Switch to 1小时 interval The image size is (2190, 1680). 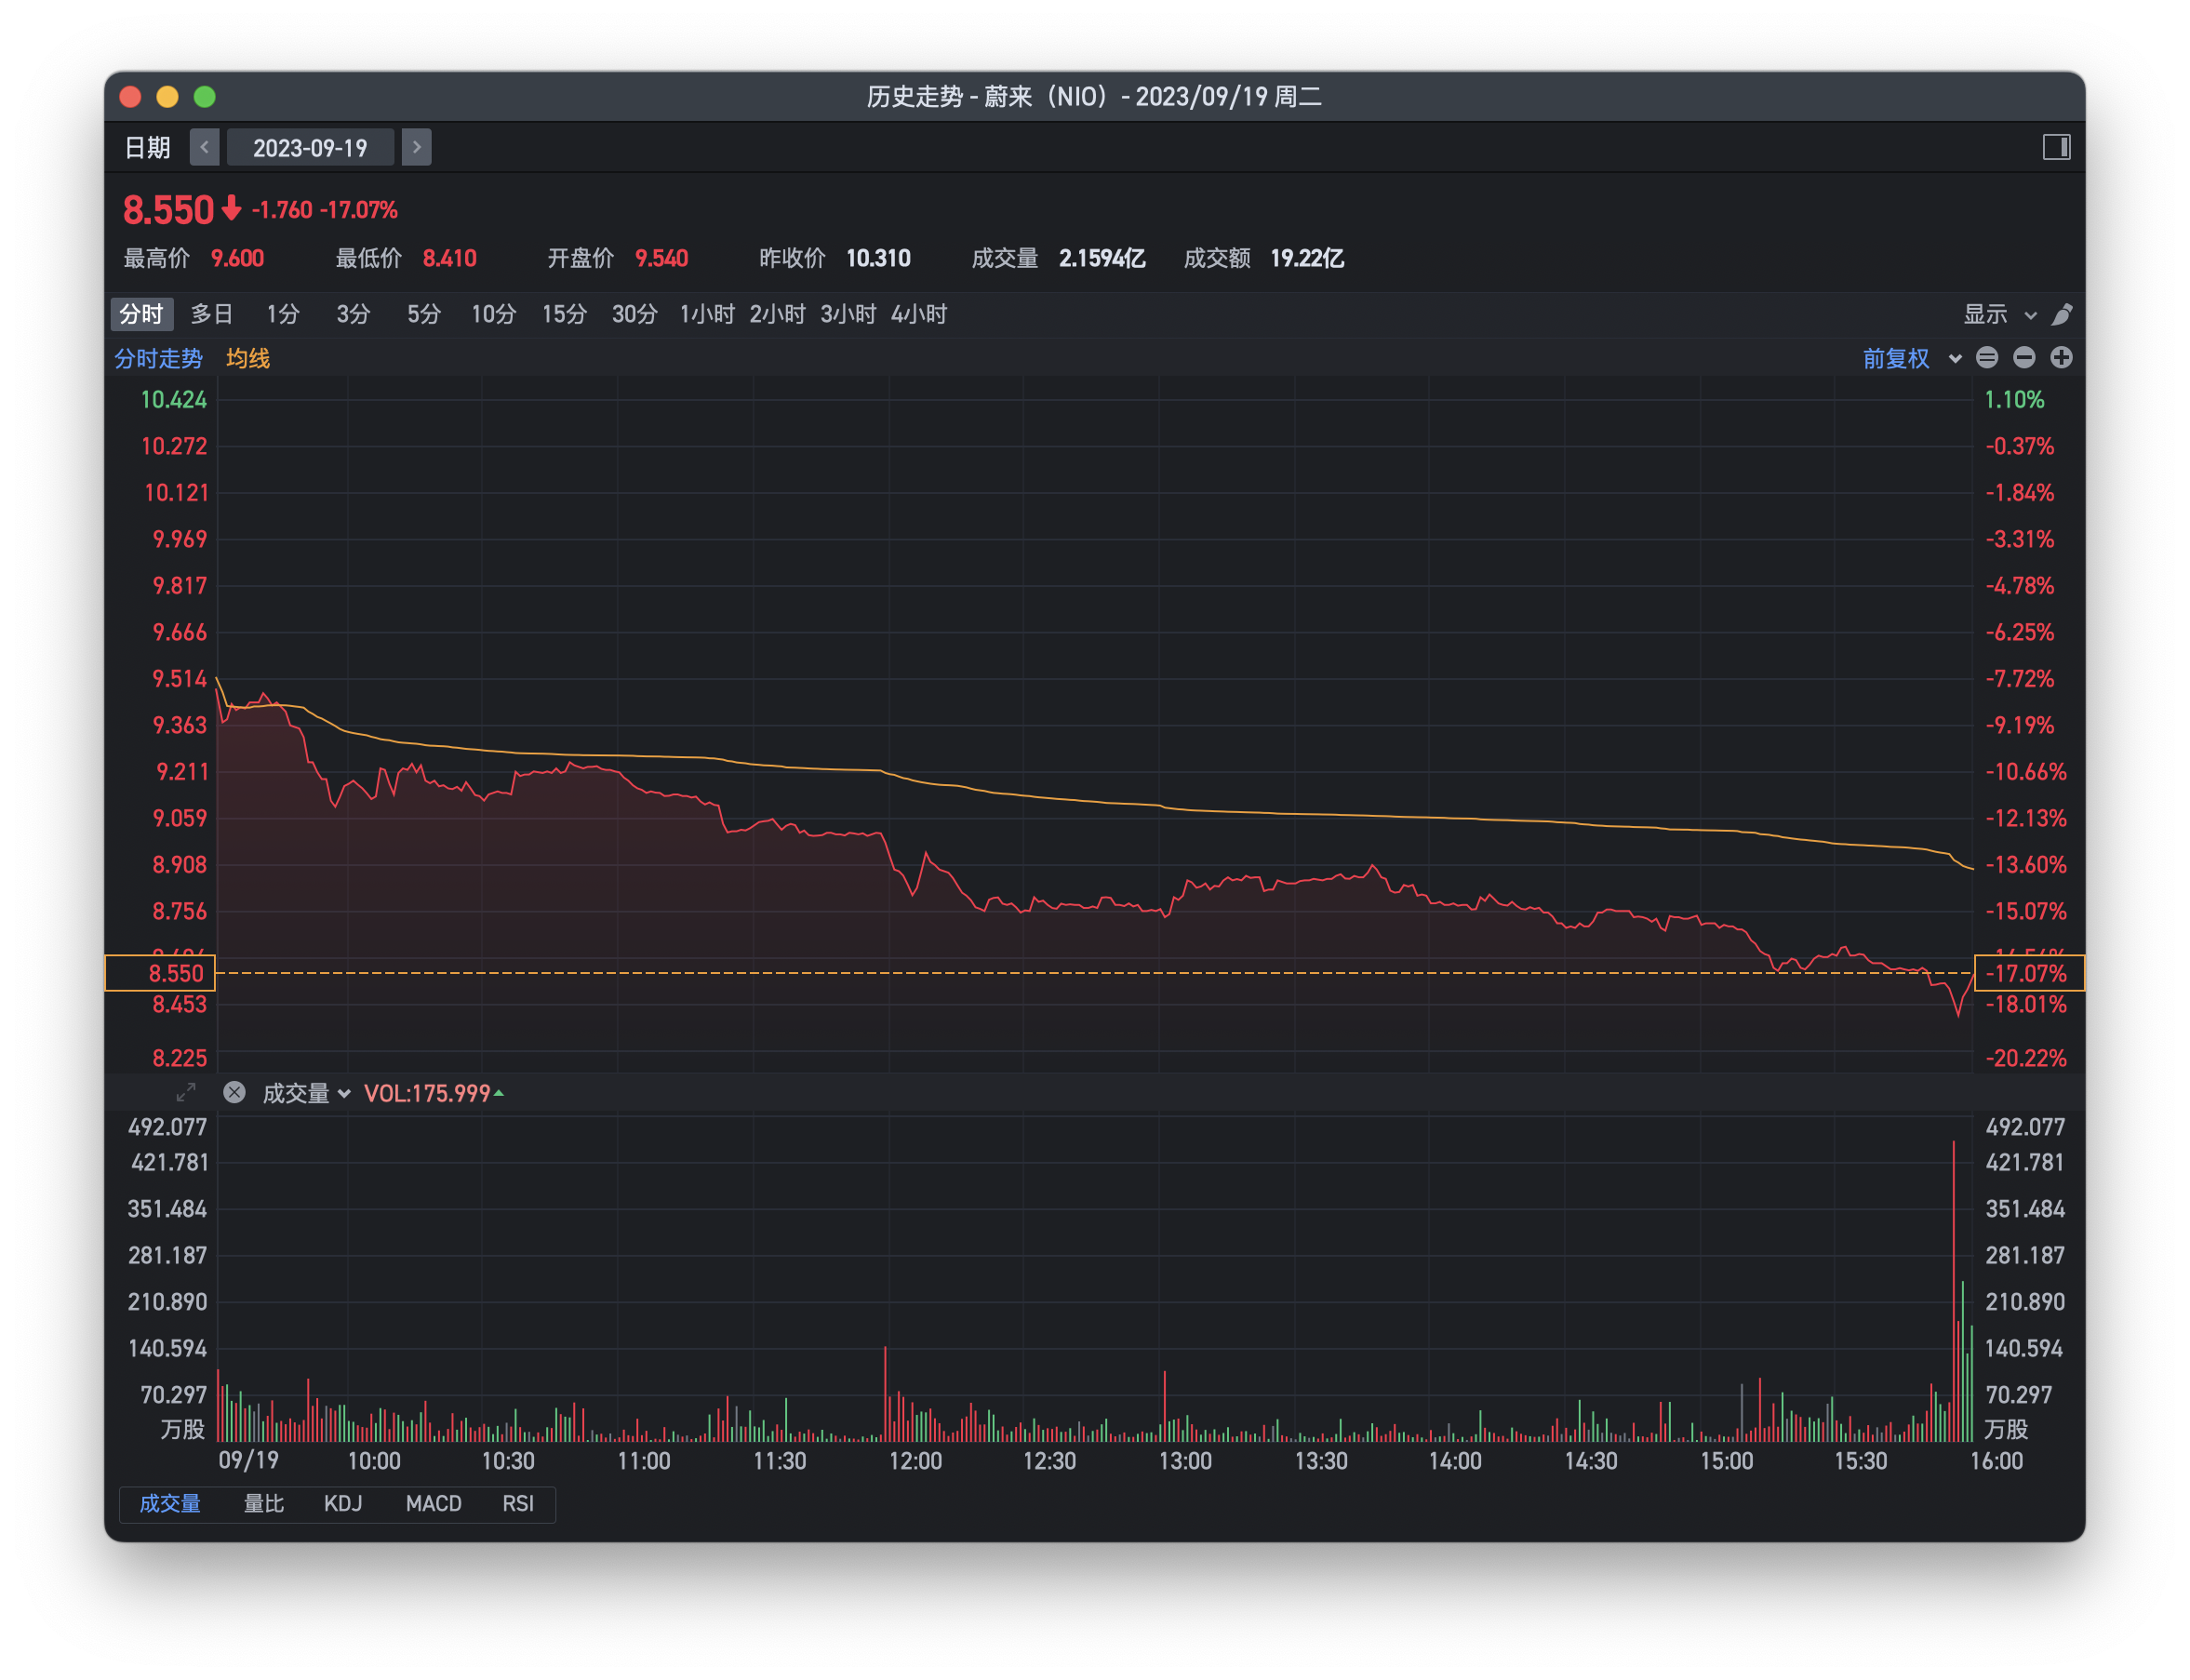(x=707, y=314)
